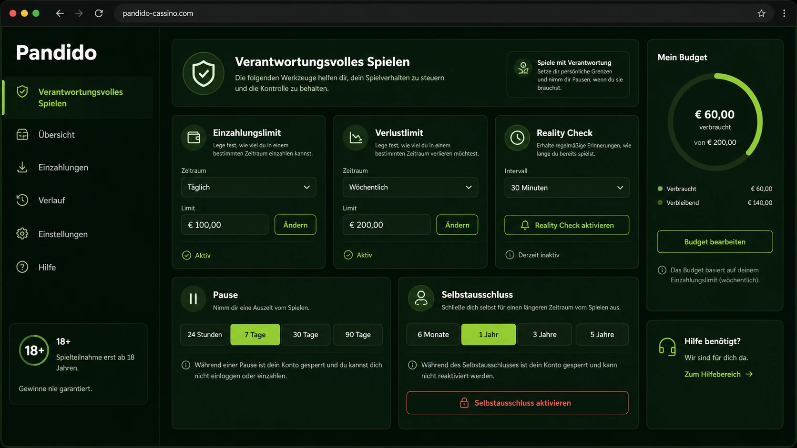Follow the Zum Hilfebereich link

coord(718,374)
